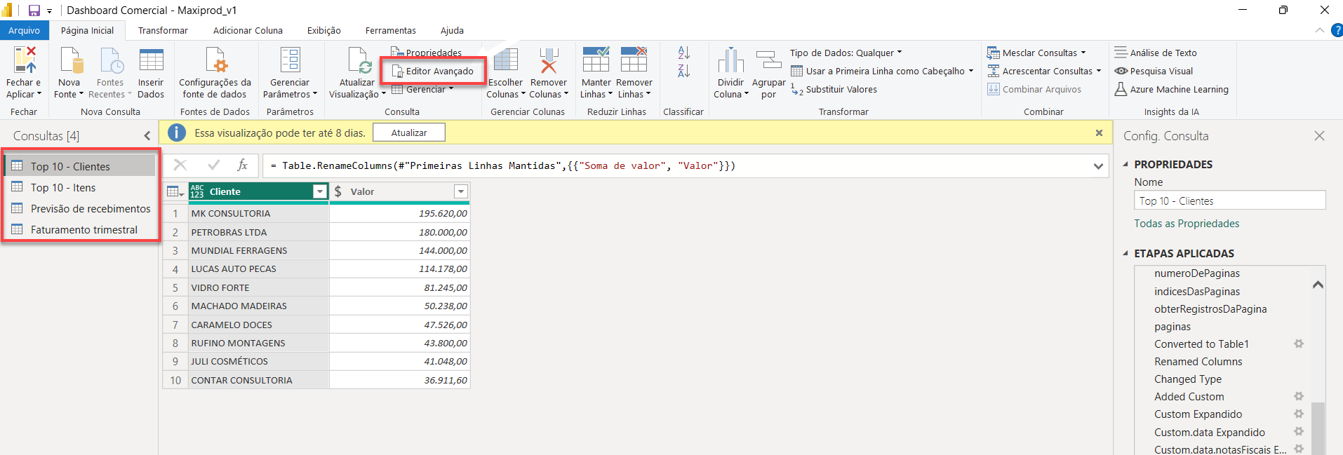Screen dimensions: 1343x455
Task: Expand the formula bar chevron
Action: tap(1098, 166)
